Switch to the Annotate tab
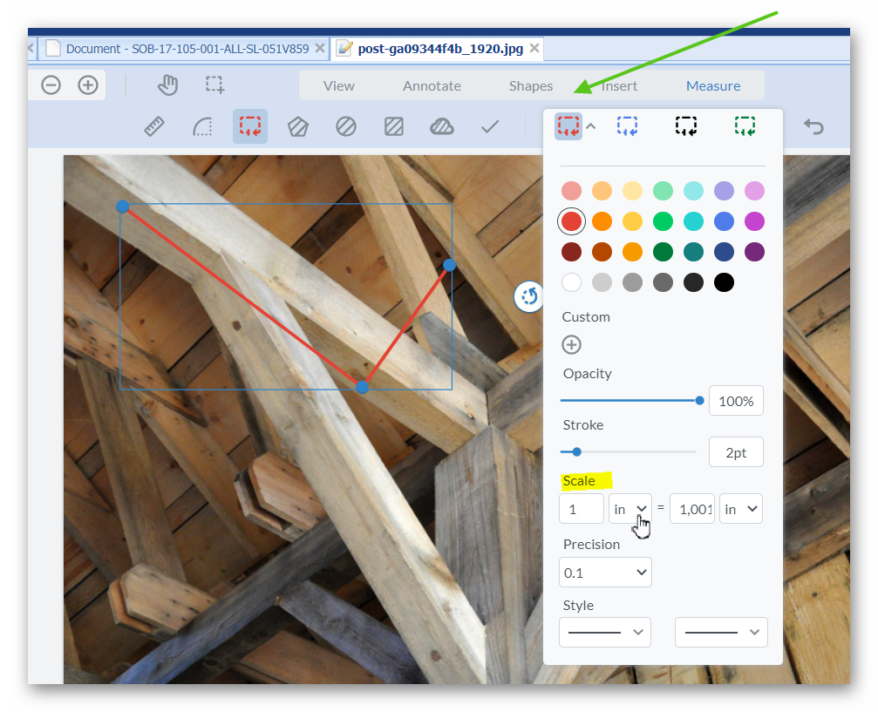This screenshot has height=712, width=878. (x=432, y=85)
